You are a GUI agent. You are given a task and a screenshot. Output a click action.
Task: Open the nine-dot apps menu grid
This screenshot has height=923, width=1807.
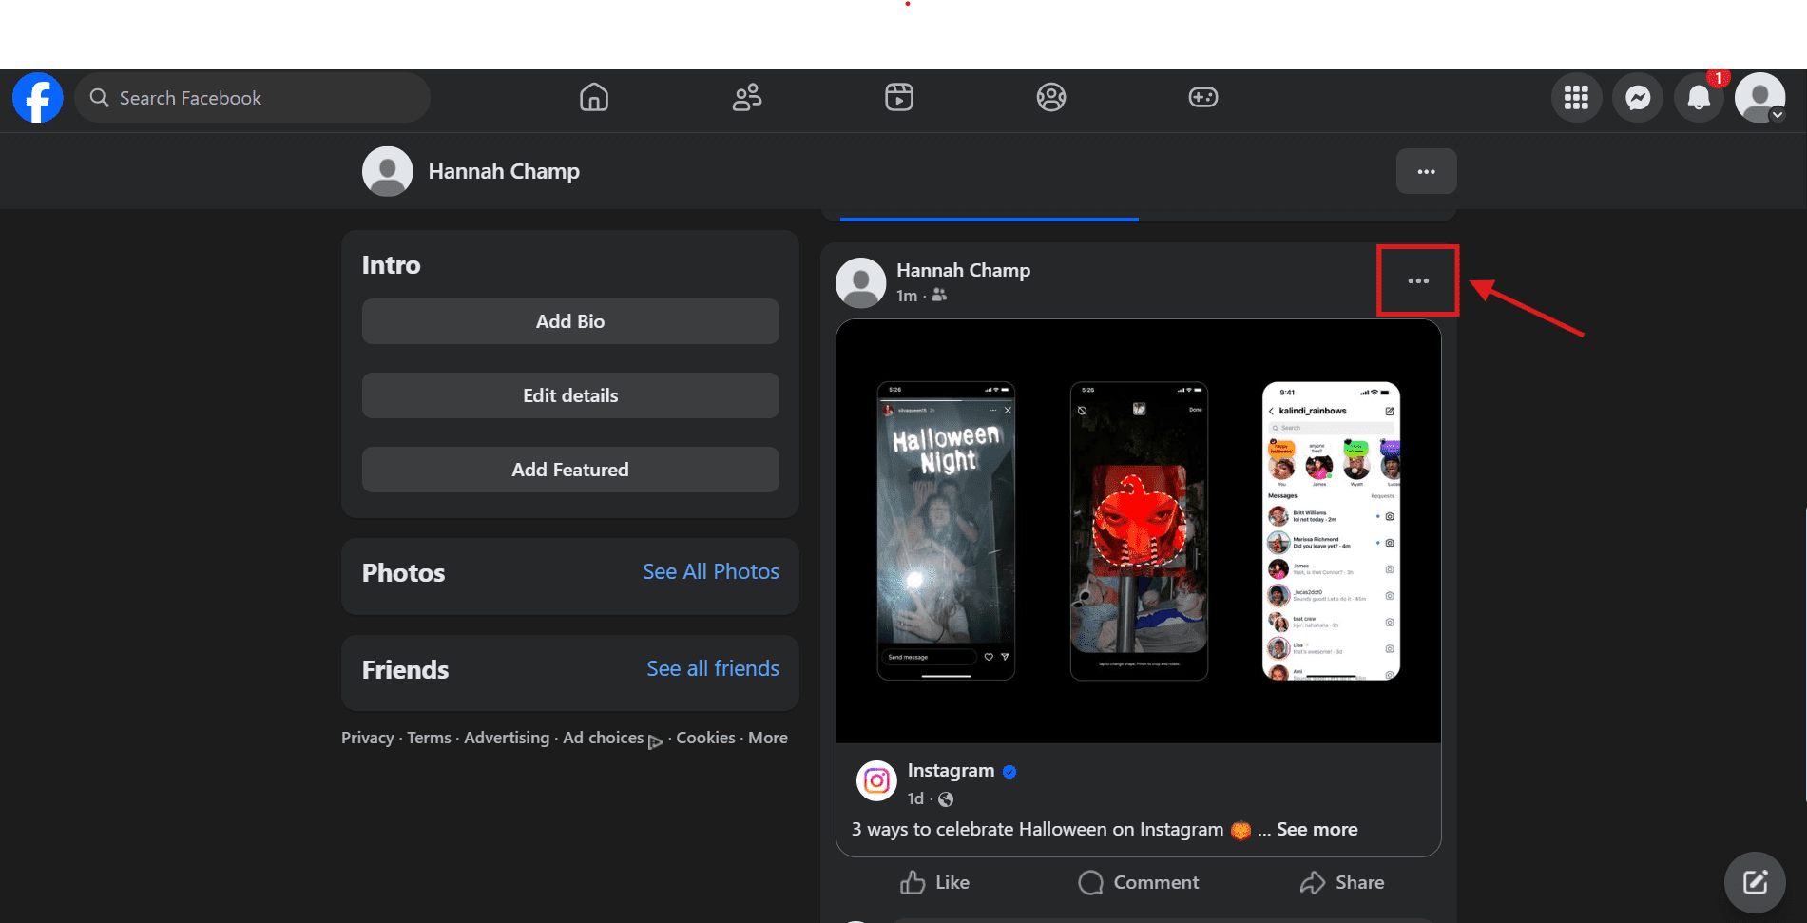(x=1576, y=98)
